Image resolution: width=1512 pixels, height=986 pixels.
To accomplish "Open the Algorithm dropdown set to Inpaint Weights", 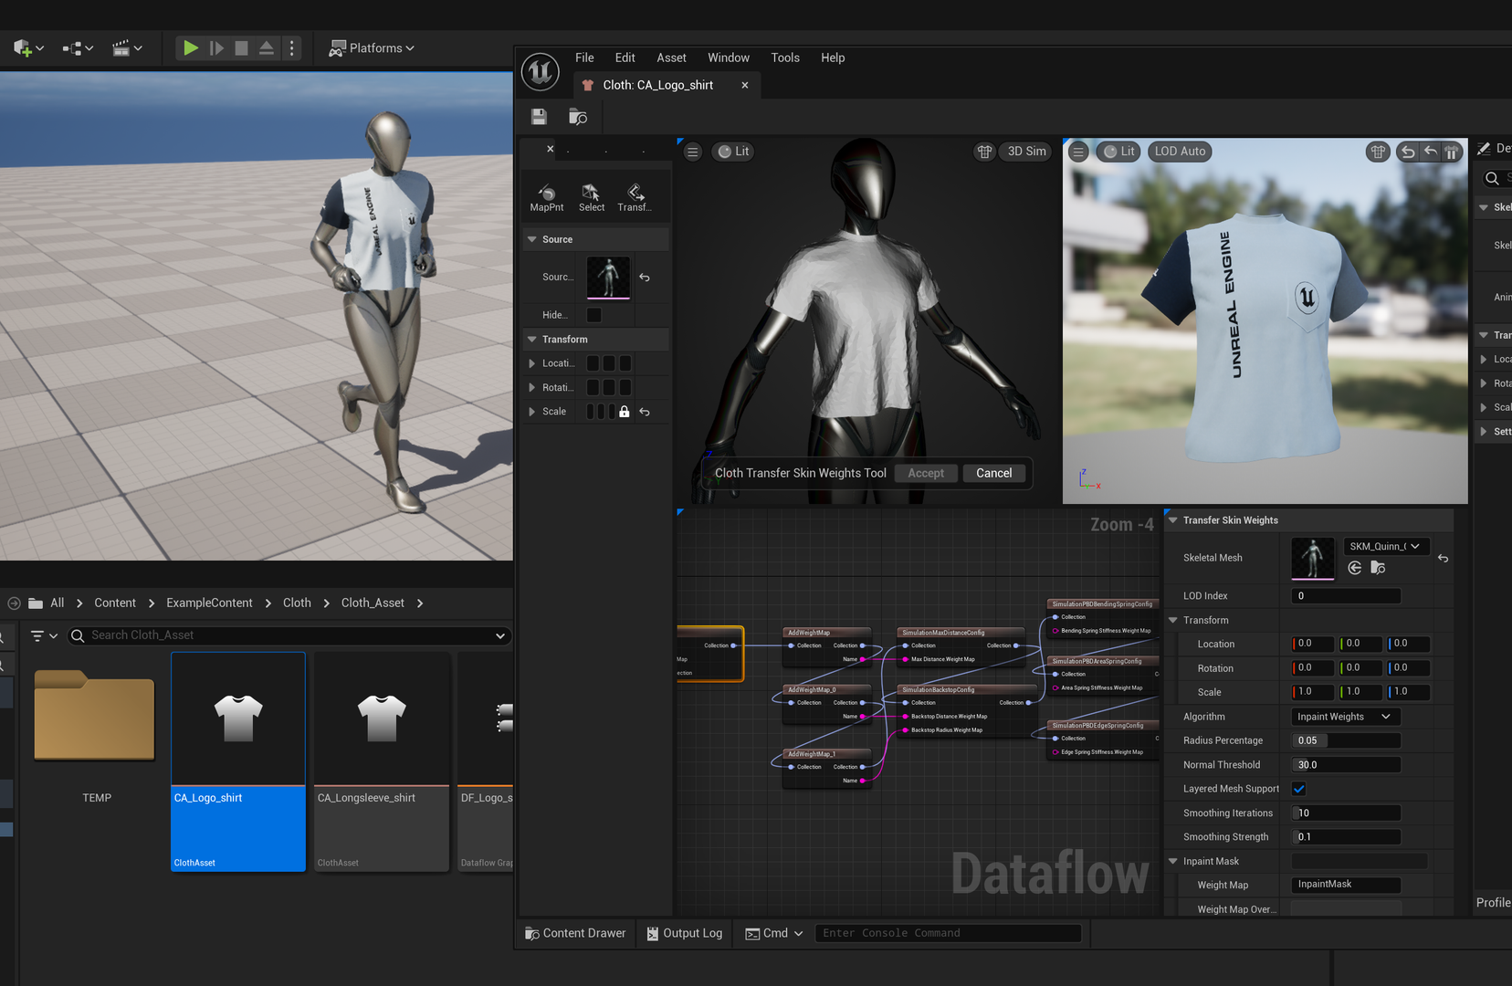I will point(1344,716).
